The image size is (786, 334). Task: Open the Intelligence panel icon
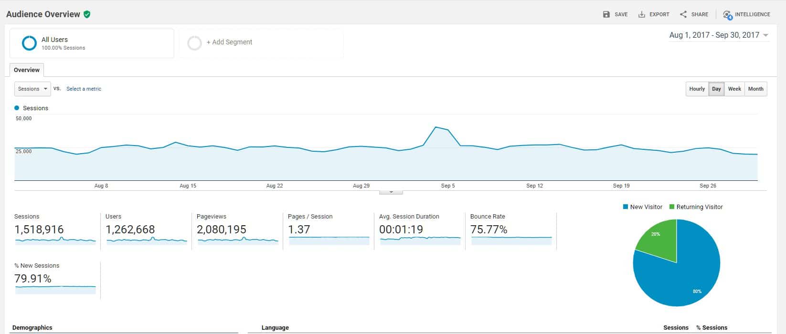click(x=727, y=15)
